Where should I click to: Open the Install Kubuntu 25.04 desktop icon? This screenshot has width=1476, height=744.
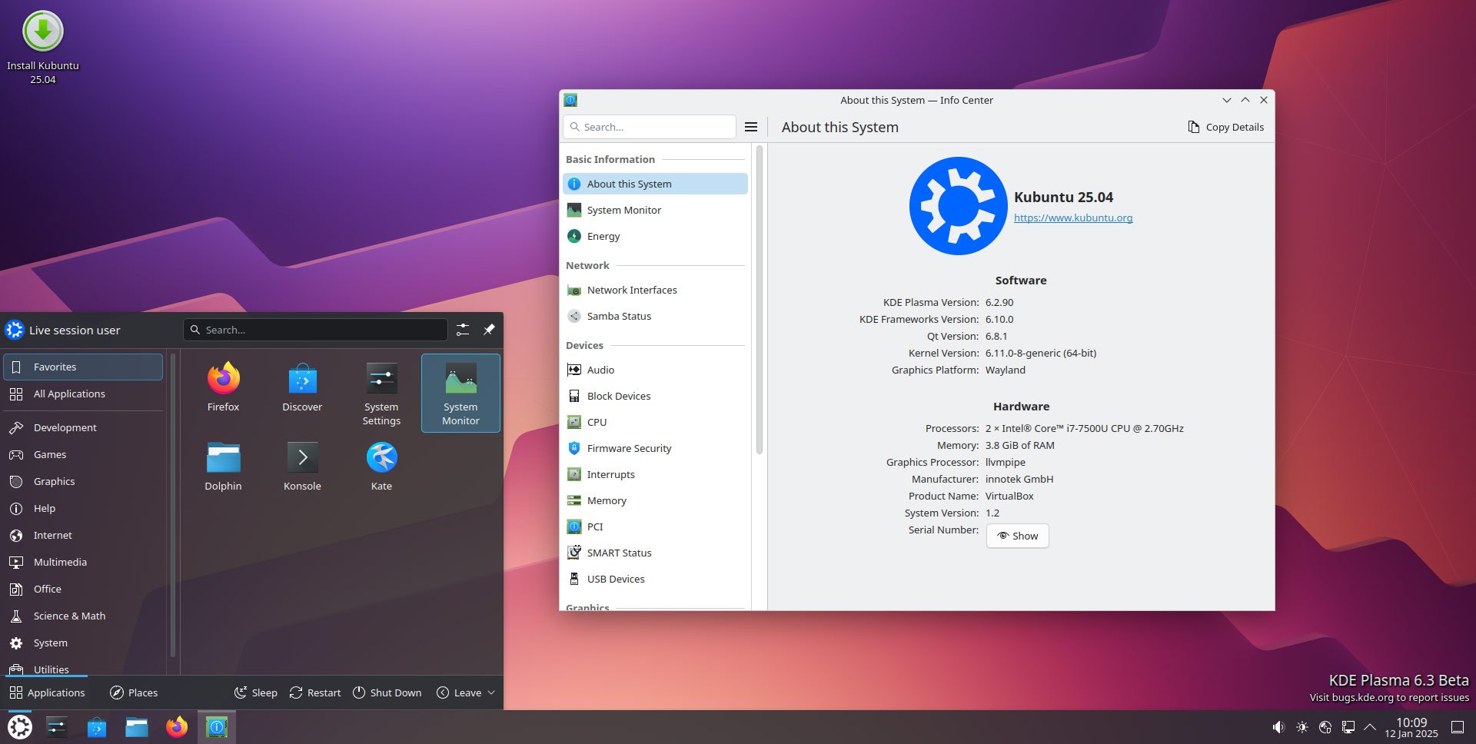point(43,48)
